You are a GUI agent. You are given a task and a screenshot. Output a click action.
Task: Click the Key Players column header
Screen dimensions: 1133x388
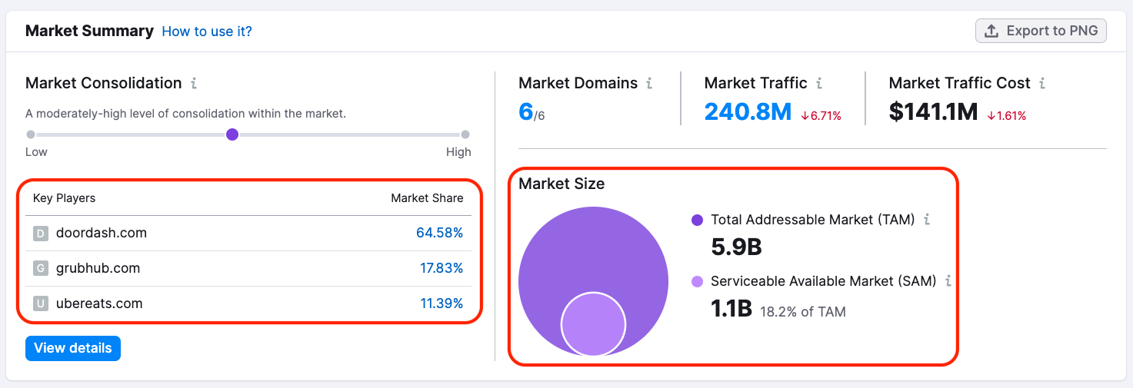point(65,198)
